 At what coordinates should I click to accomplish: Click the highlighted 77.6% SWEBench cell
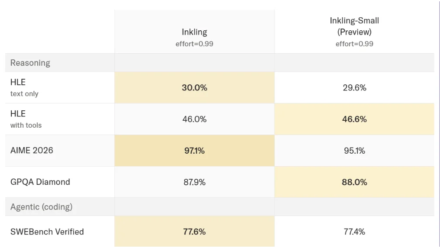tap(194, 232)
